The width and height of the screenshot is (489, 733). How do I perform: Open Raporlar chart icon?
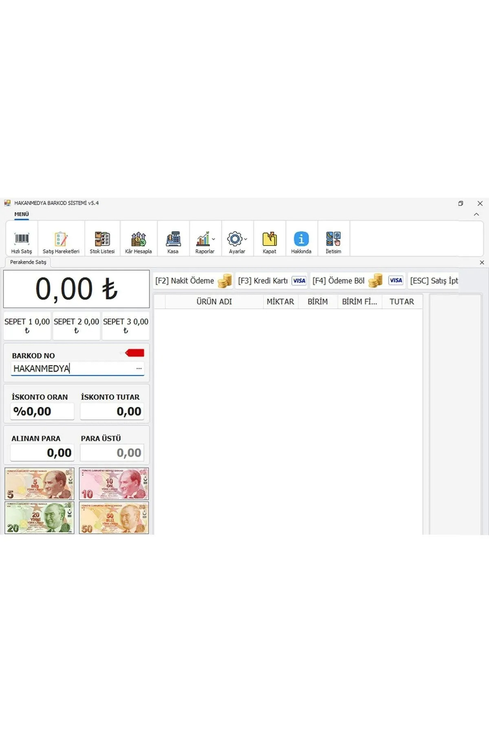pyautogui.click(x=203, y=239)
